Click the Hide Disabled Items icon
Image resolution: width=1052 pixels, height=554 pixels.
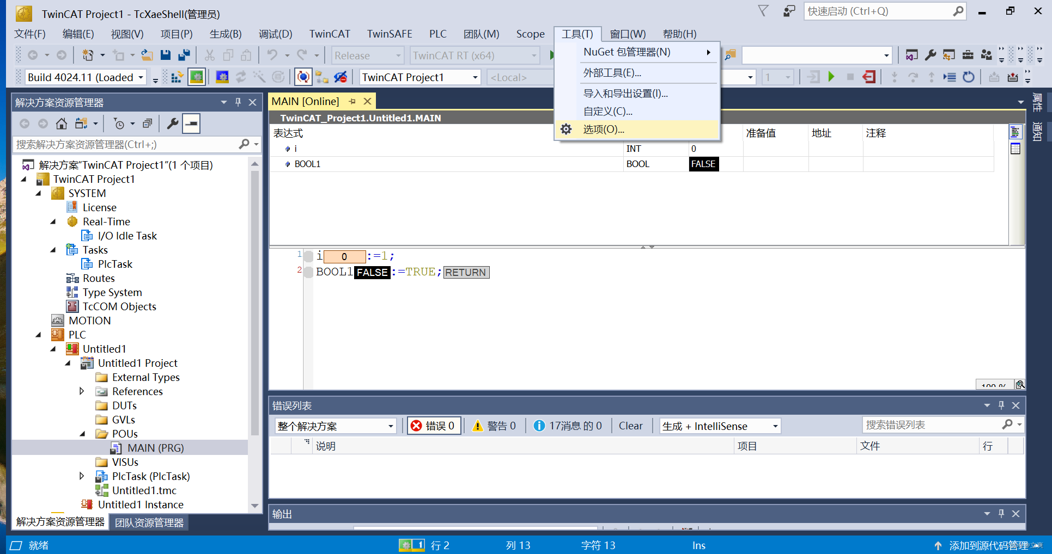[x=340, y=77]
